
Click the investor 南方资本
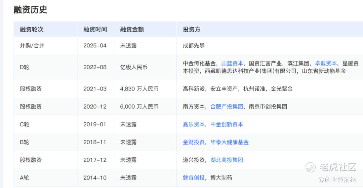[x=194, y=107]
